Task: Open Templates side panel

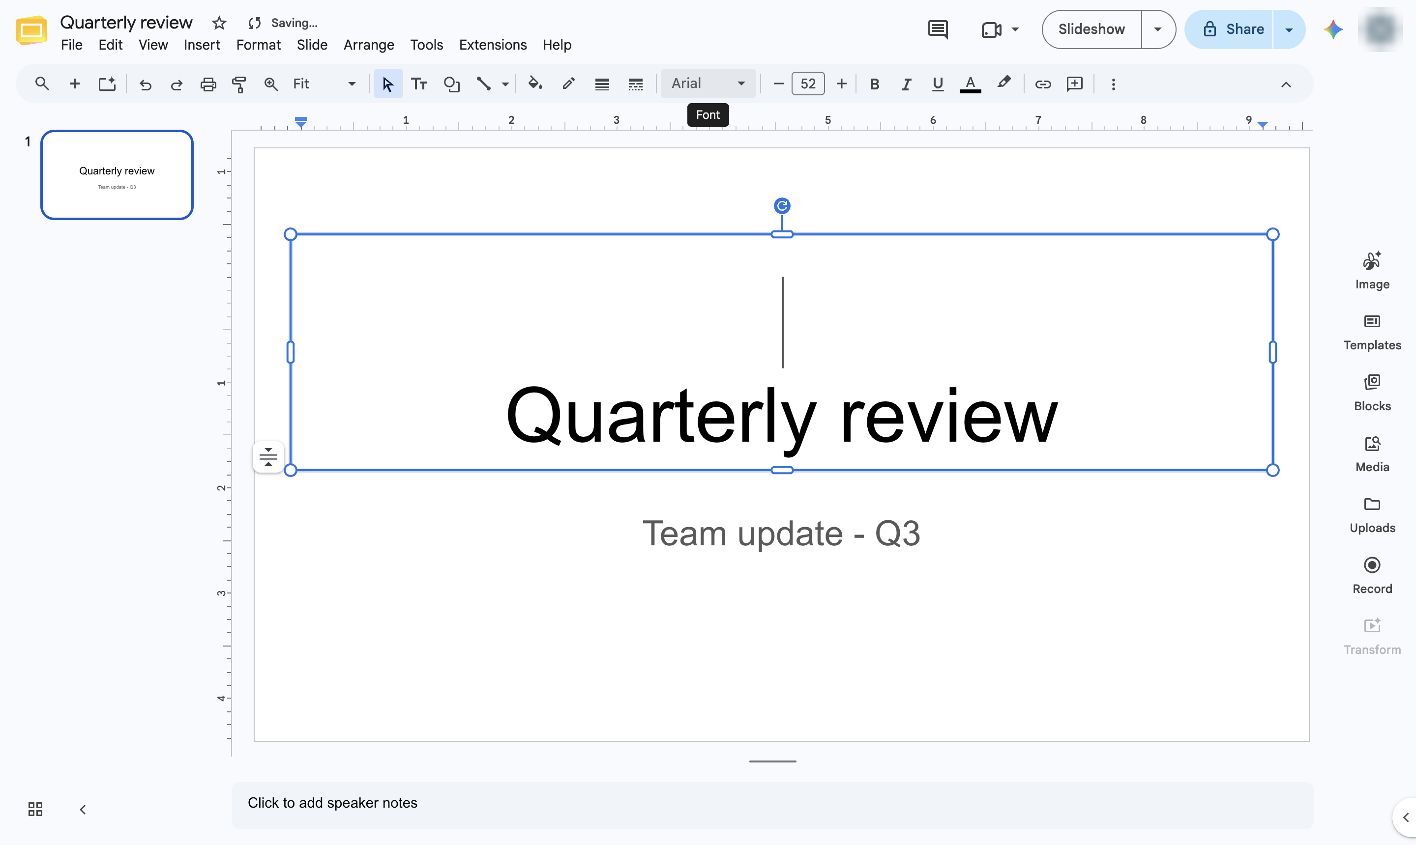Action: click(1372, 333)
